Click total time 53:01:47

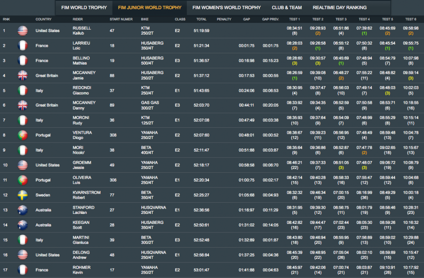[202, 270]
